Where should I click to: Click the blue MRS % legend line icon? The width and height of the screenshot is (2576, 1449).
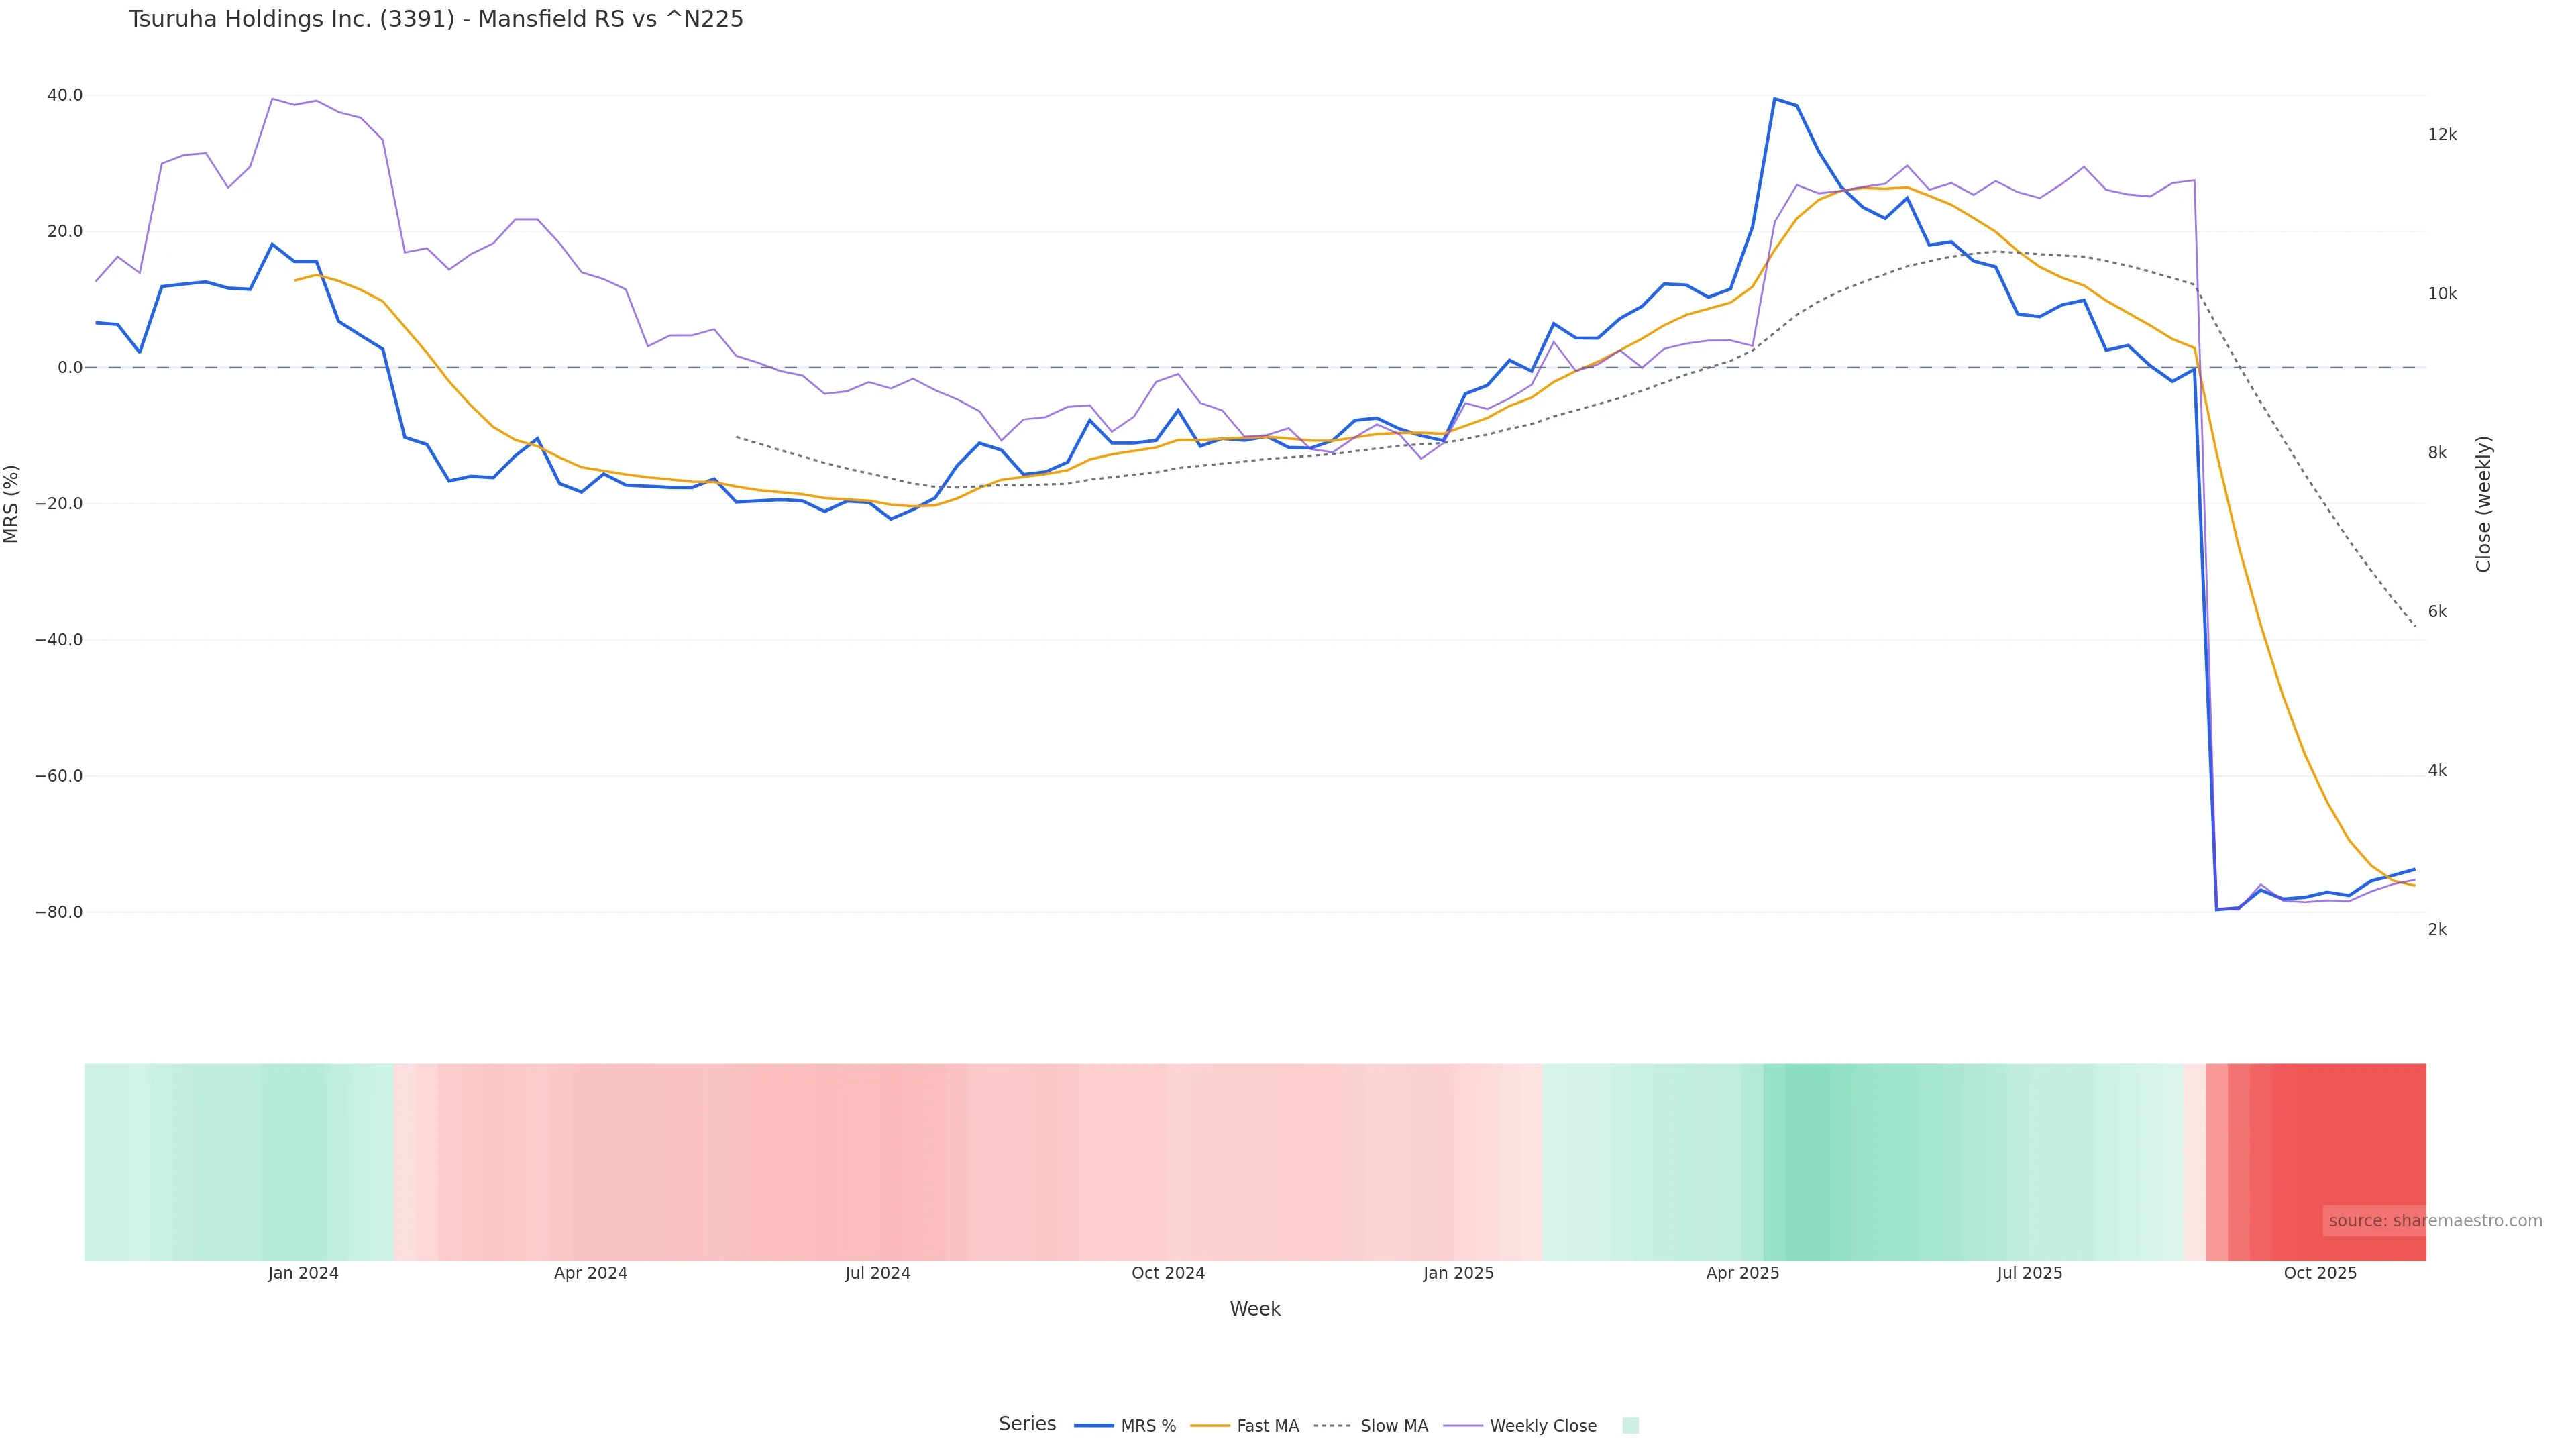[1094, 1426]
